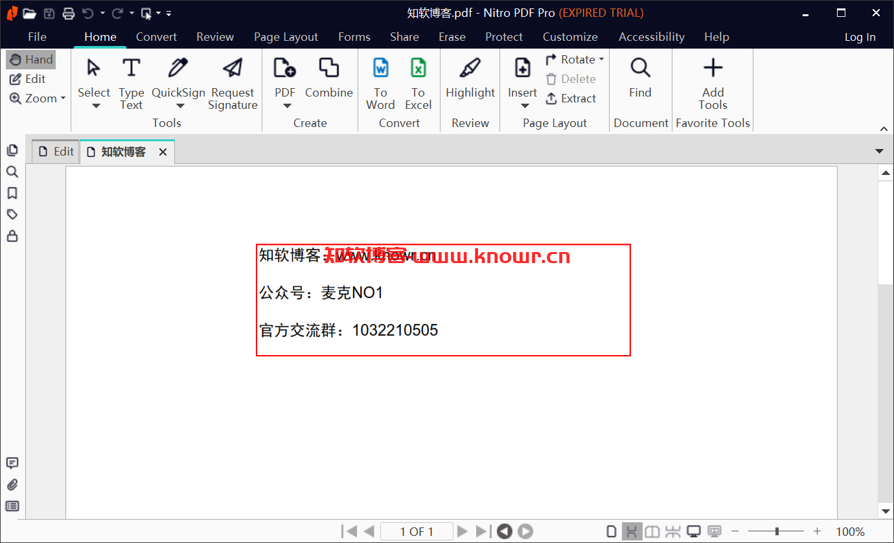Screen dimensions: 894x543
Task: Open the Redo history dropdown arrow
Action: point(132,13)
